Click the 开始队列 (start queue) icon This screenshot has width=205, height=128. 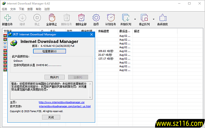pos(126,18)
